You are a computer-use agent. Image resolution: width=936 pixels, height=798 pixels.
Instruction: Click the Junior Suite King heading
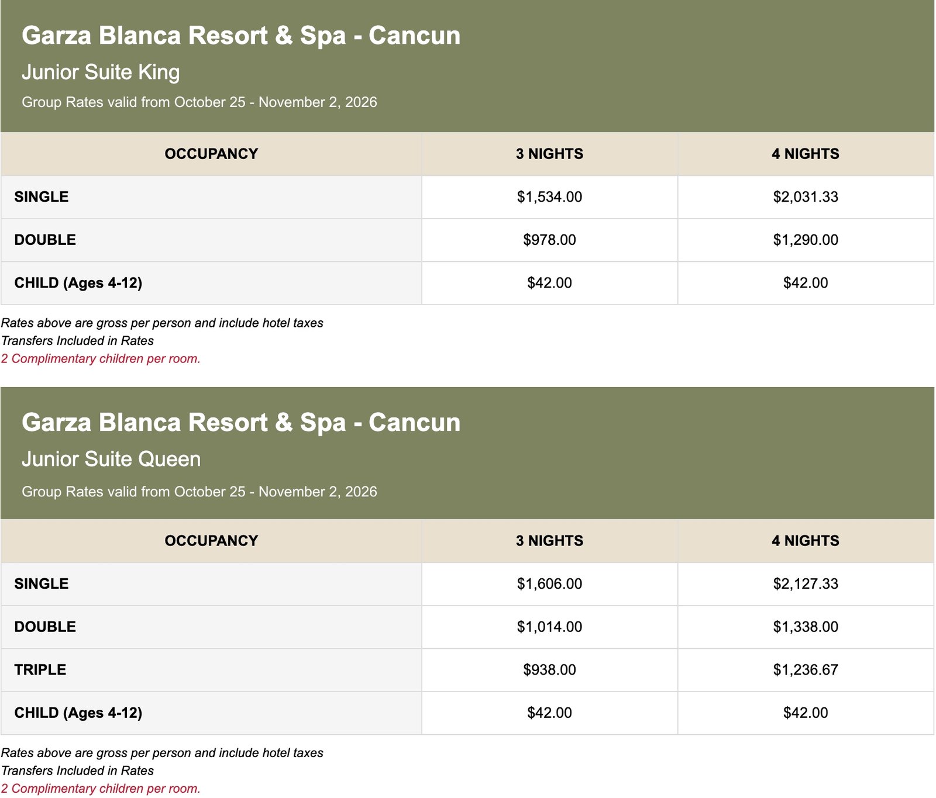101,72
